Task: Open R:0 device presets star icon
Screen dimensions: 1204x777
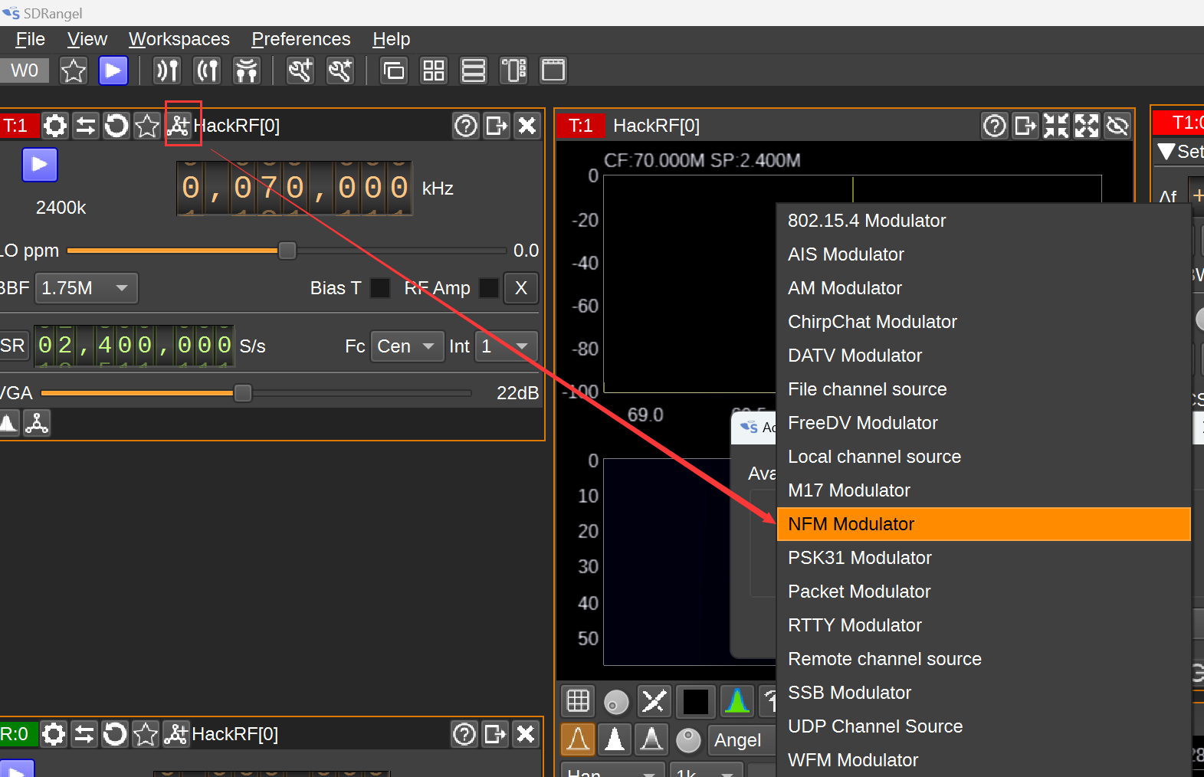Action: pyautogui.click(x=146, y=734)
